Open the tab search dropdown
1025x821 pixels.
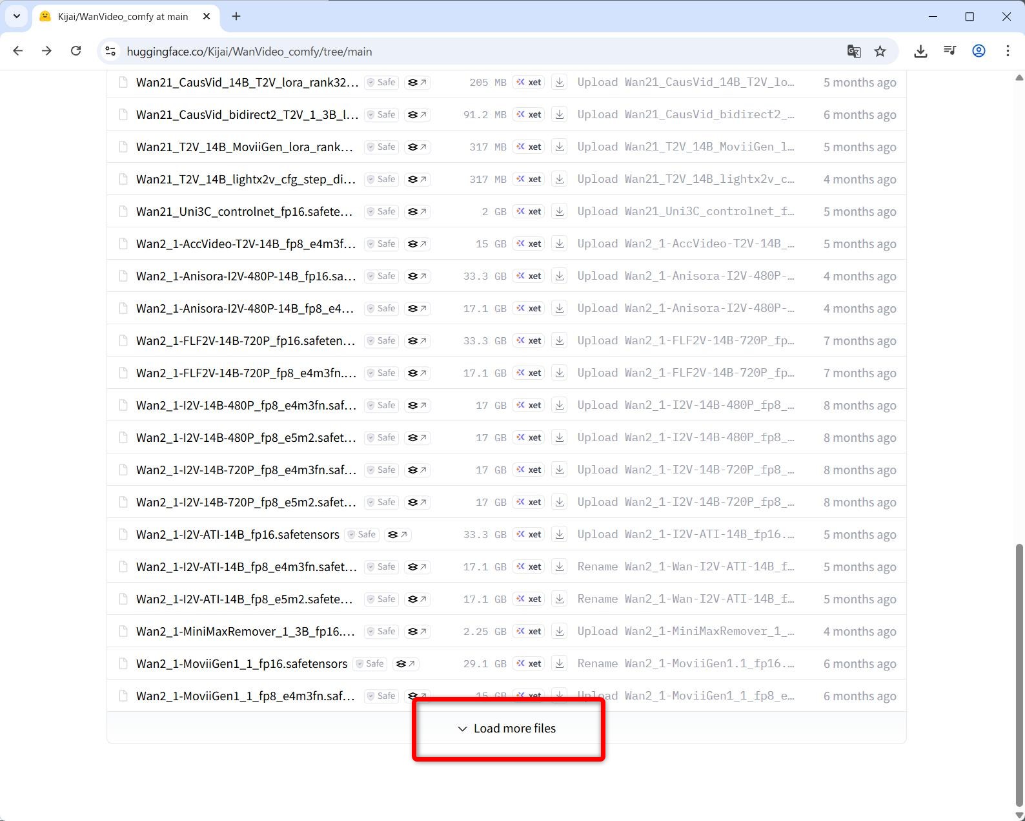click(17, 17)
